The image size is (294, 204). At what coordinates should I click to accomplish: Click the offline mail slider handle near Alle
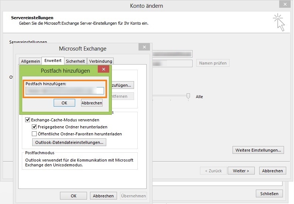tap(188, 96)
